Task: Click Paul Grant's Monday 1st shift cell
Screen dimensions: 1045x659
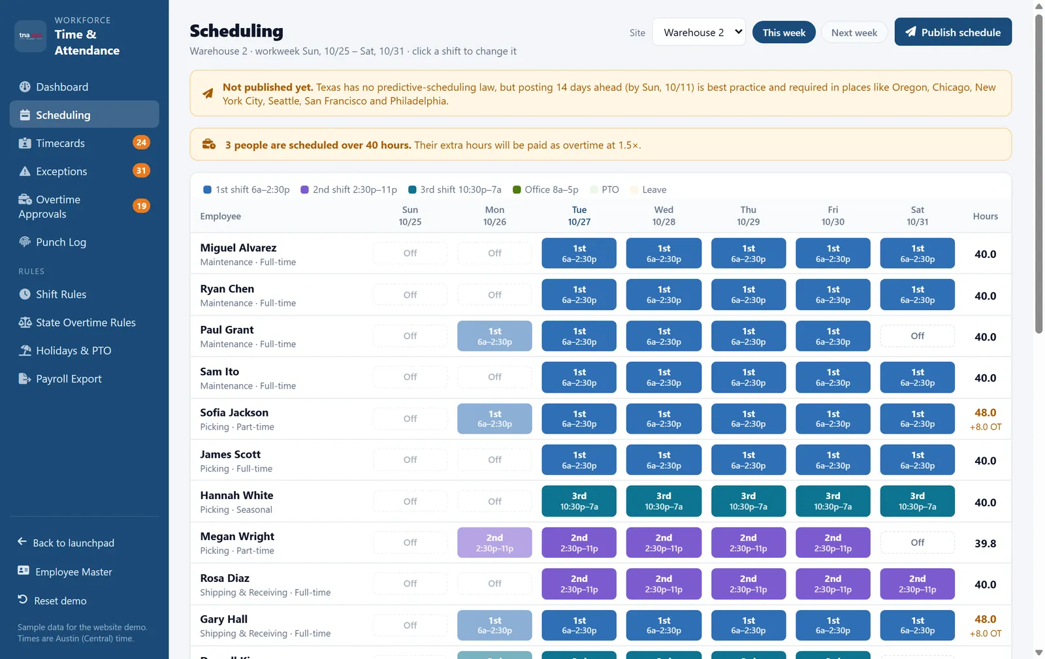Action: (494, 336)
